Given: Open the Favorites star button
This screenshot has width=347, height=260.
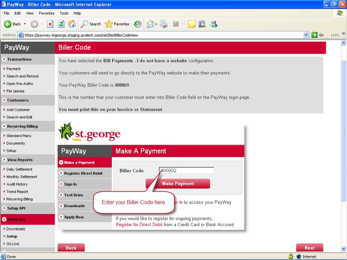Looking at the screenshot, I should point(117,24).
